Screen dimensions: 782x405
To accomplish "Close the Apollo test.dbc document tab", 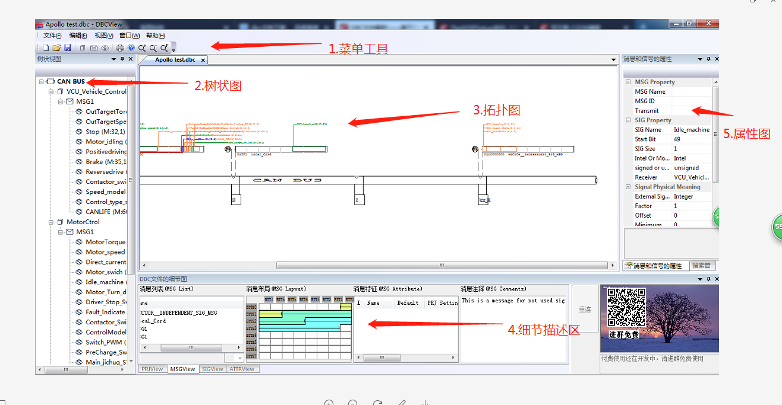I will coord(203,60).
